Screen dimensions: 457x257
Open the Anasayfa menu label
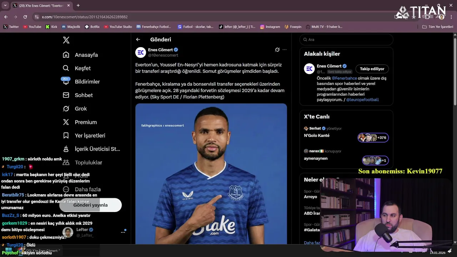click(86, 55)
